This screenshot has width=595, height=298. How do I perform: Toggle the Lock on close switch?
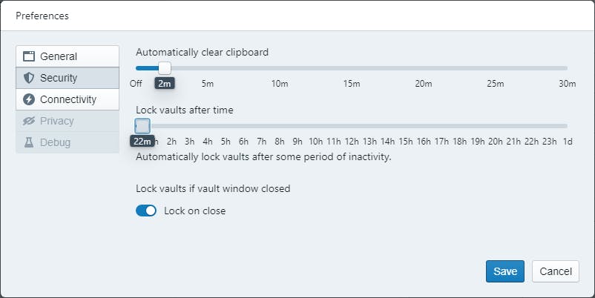point(146,211)
